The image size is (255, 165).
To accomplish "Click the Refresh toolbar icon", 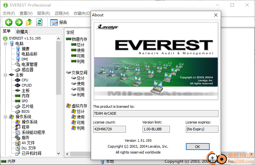I will [39, 22].
